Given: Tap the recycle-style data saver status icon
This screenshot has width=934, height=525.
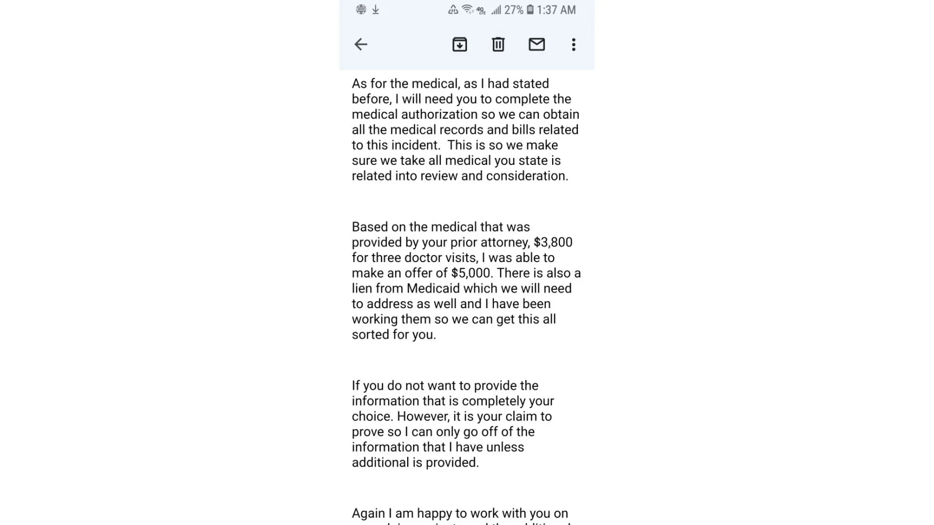Looking at the screenshot, I should 453,10.
